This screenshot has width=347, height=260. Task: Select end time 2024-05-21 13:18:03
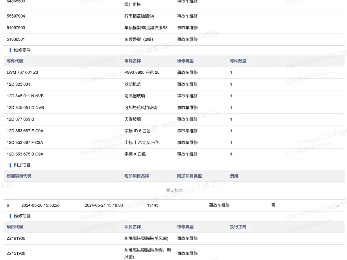click(x=104, y=205)
